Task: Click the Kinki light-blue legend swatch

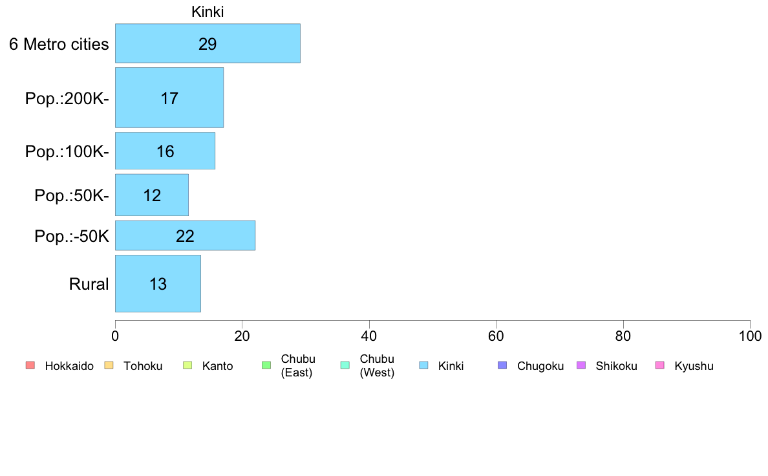Action: point(423,365)
